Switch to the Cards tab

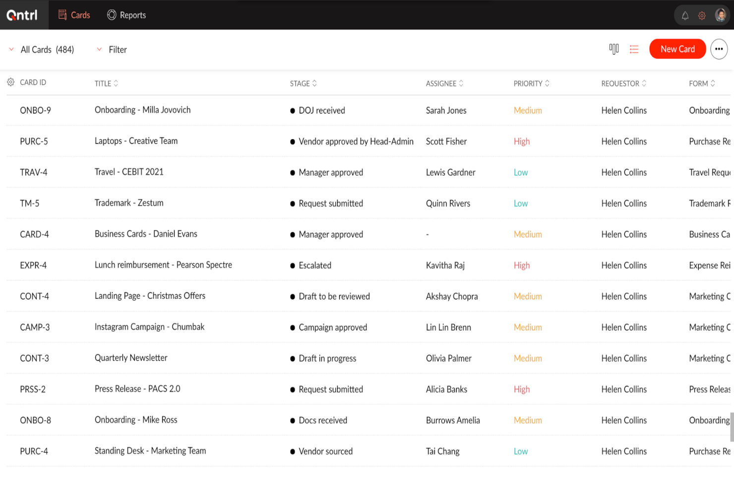[x=74, y=15]
